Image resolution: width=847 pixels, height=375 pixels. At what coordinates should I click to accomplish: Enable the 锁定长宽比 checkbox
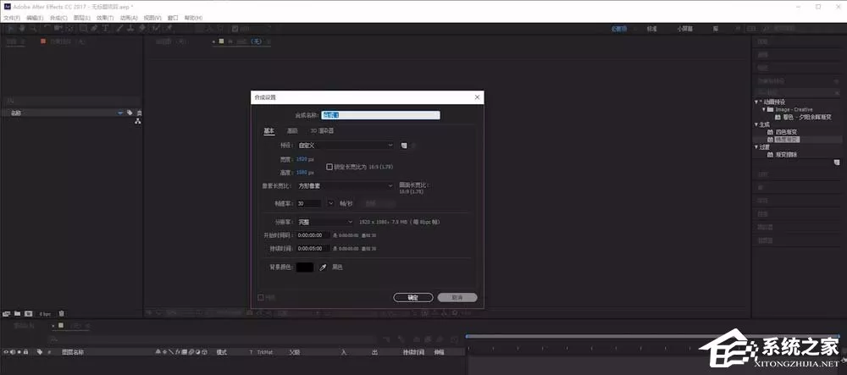click(x=329, y=168)
